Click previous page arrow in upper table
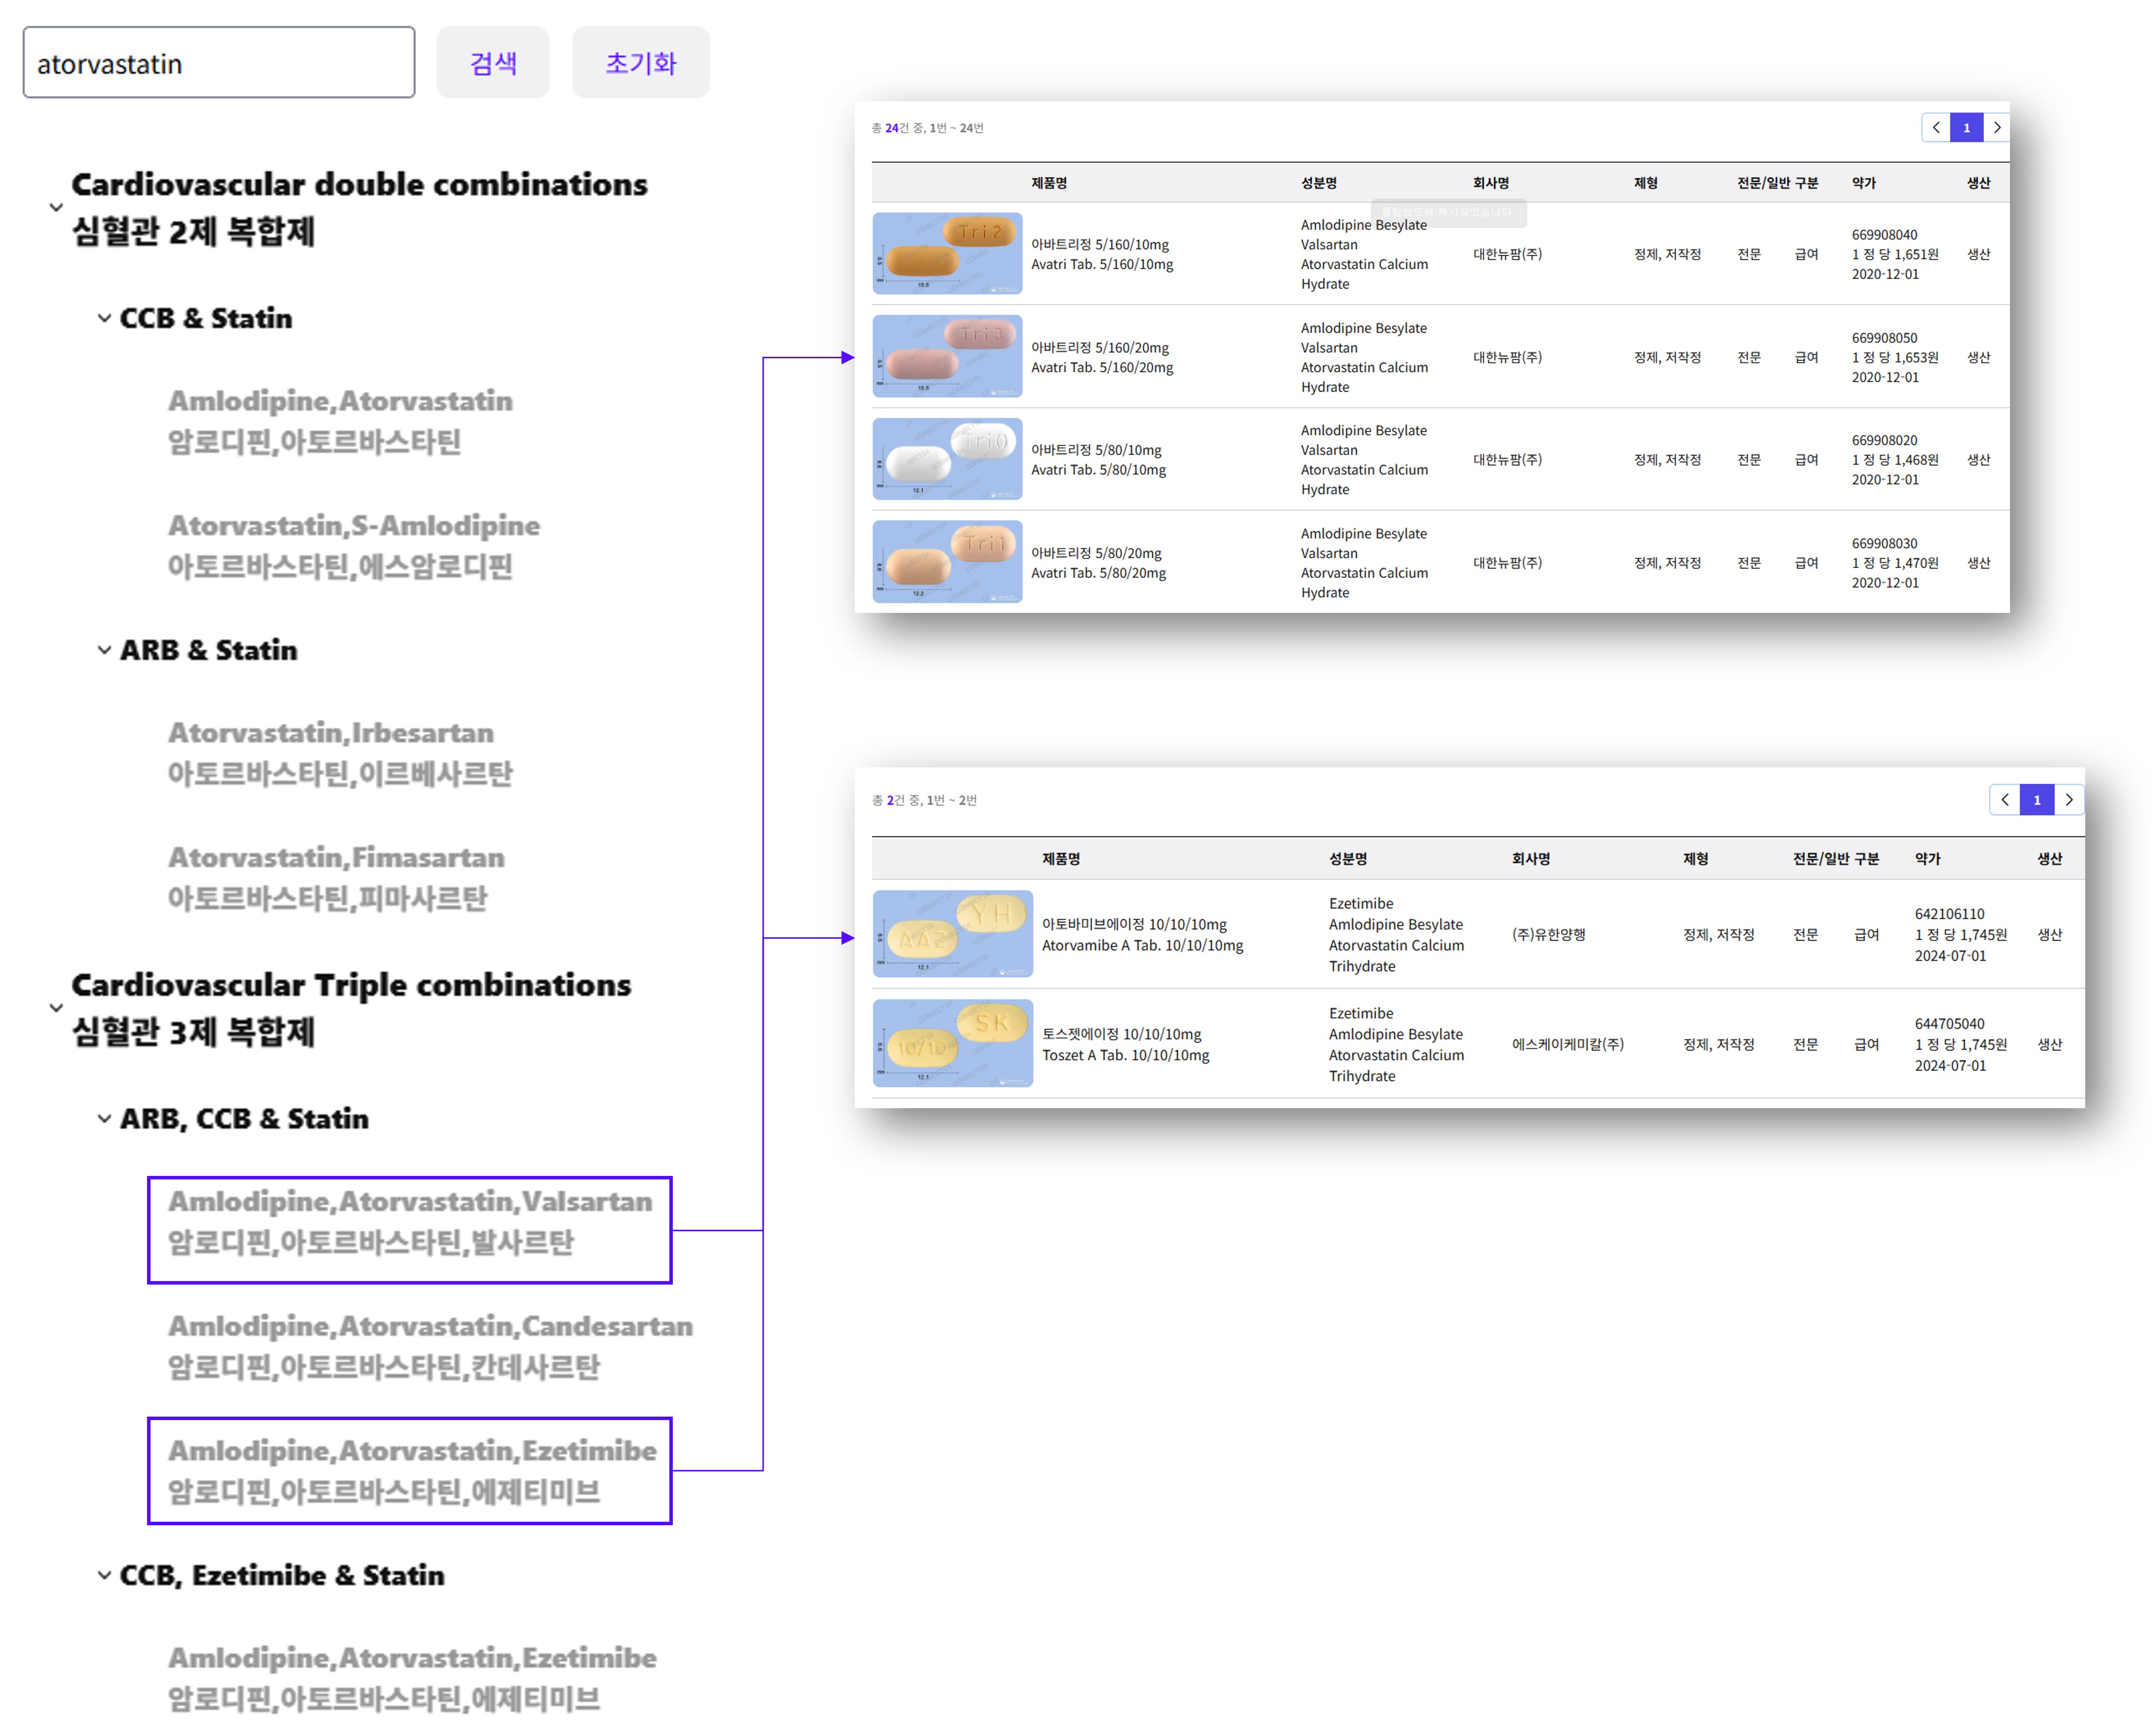The width and height of the screenshot is (2156, 1736). [x=1936, y=128]
